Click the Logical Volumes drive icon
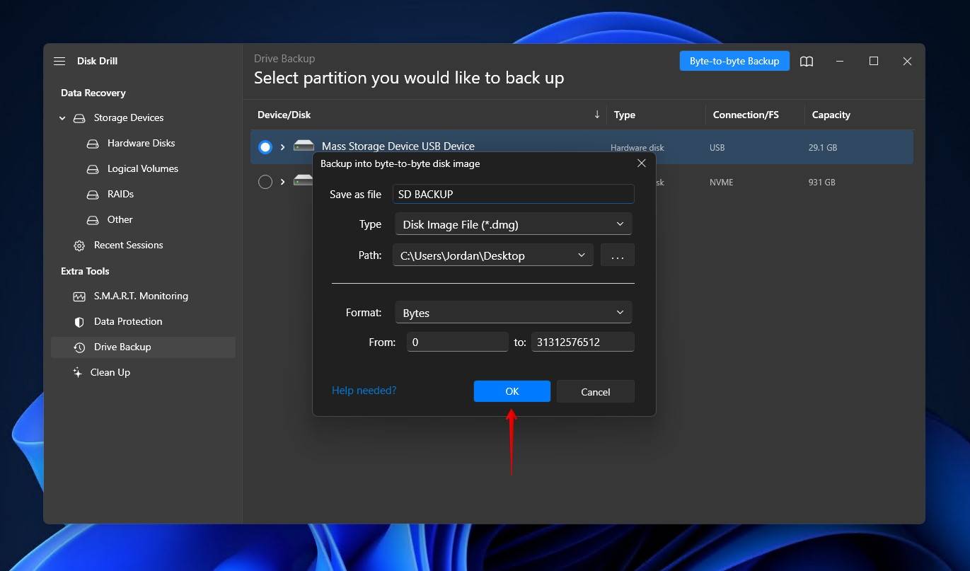The width and height of the screenshot is (970, 571). (93, 169)
